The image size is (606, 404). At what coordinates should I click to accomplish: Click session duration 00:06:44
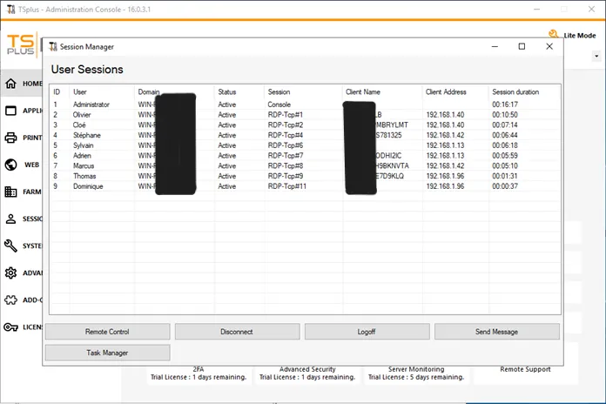505,135
